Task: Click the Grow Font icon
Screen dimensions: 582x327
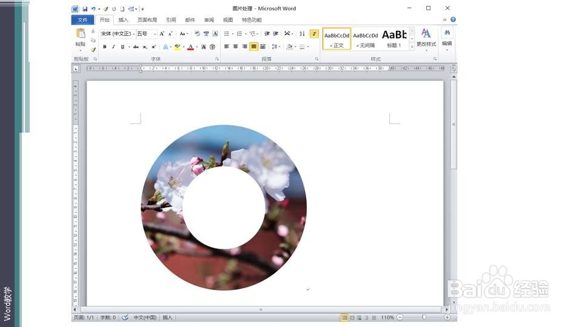Action: (162, 34)
